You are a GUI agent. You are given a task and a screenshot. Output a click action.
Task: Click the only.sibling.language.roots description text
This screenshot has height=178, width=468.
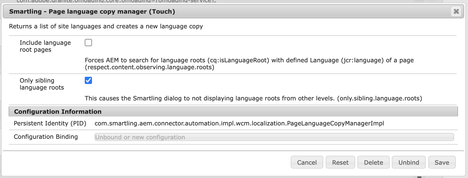pos(253,98)
